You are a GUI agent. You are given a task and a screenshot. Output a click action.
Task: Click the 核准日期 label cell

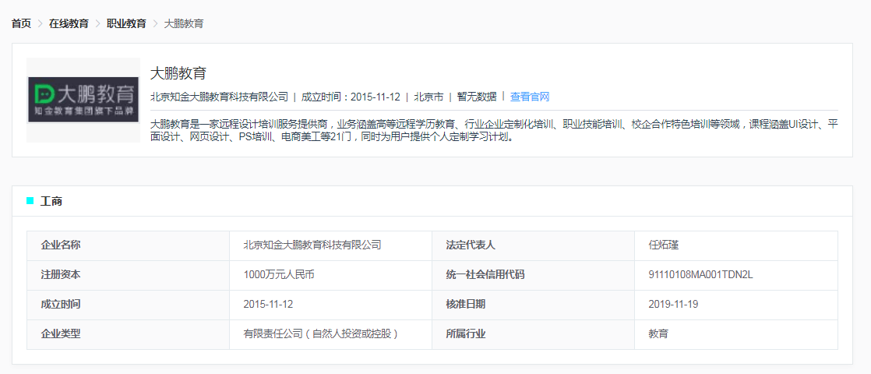[x=533, y=305]
